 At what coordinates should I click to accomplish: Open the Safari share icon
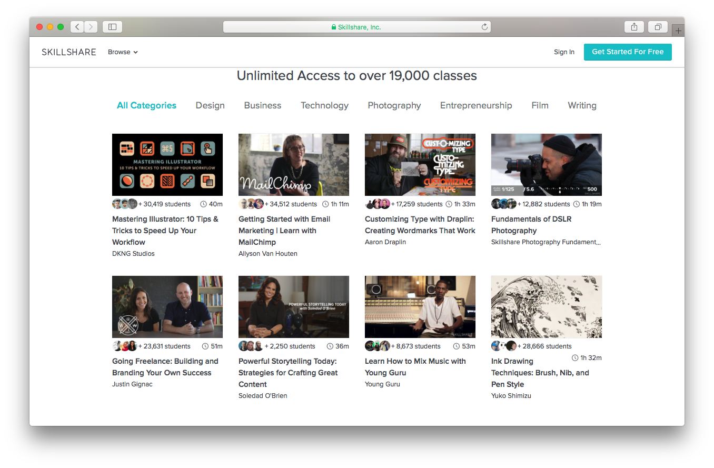[634, 27]
